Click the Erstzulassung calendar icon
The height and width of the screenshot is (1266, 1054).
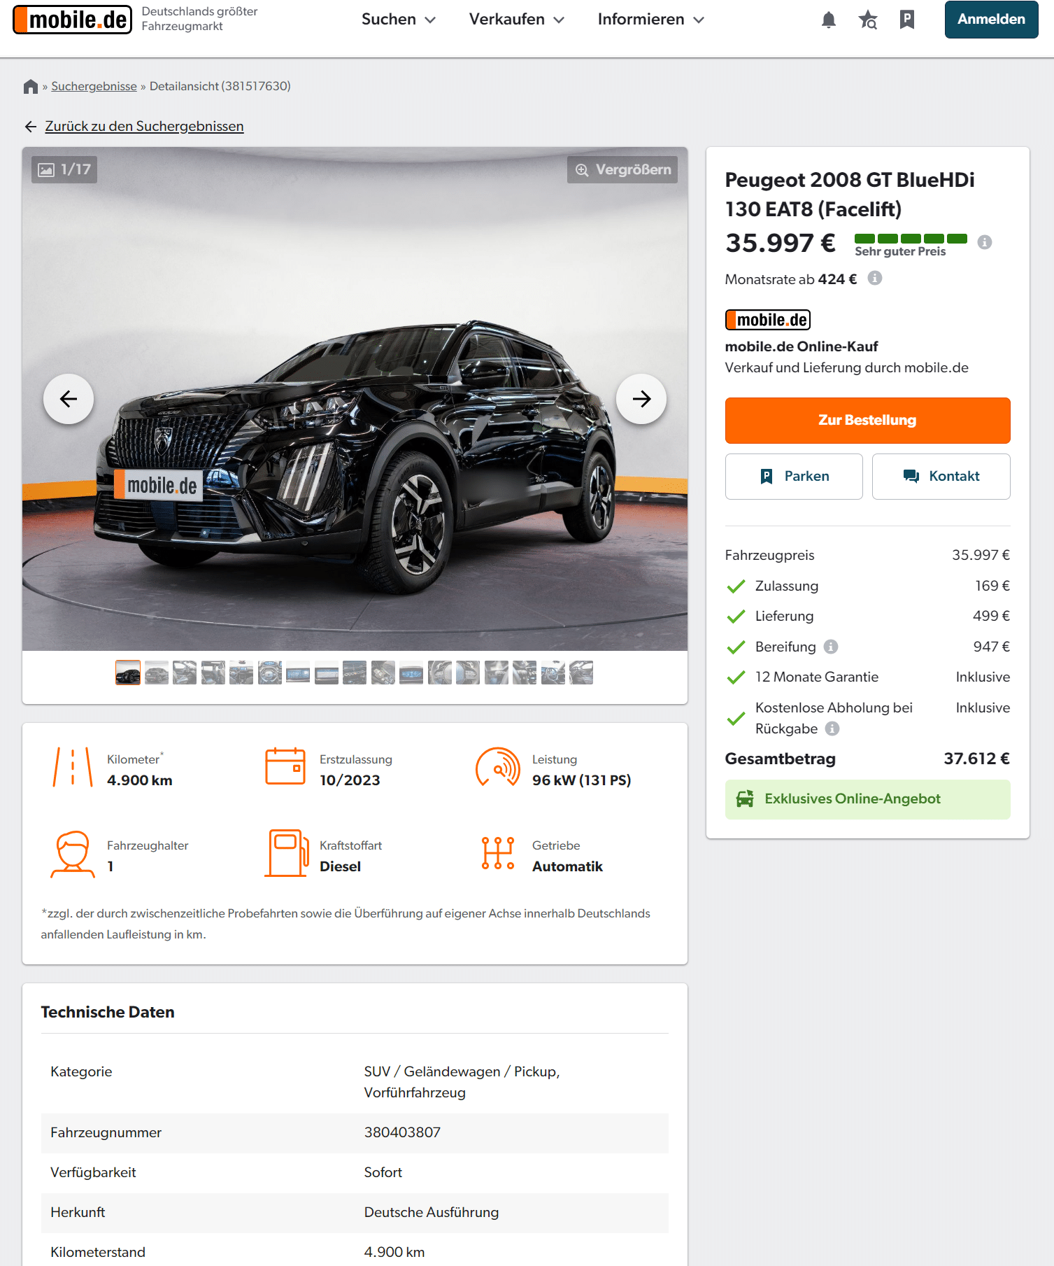coord(285,766)
